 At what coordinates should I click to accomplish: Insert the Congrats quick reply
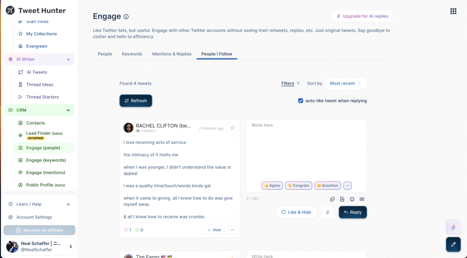click(x=298, y=186)
